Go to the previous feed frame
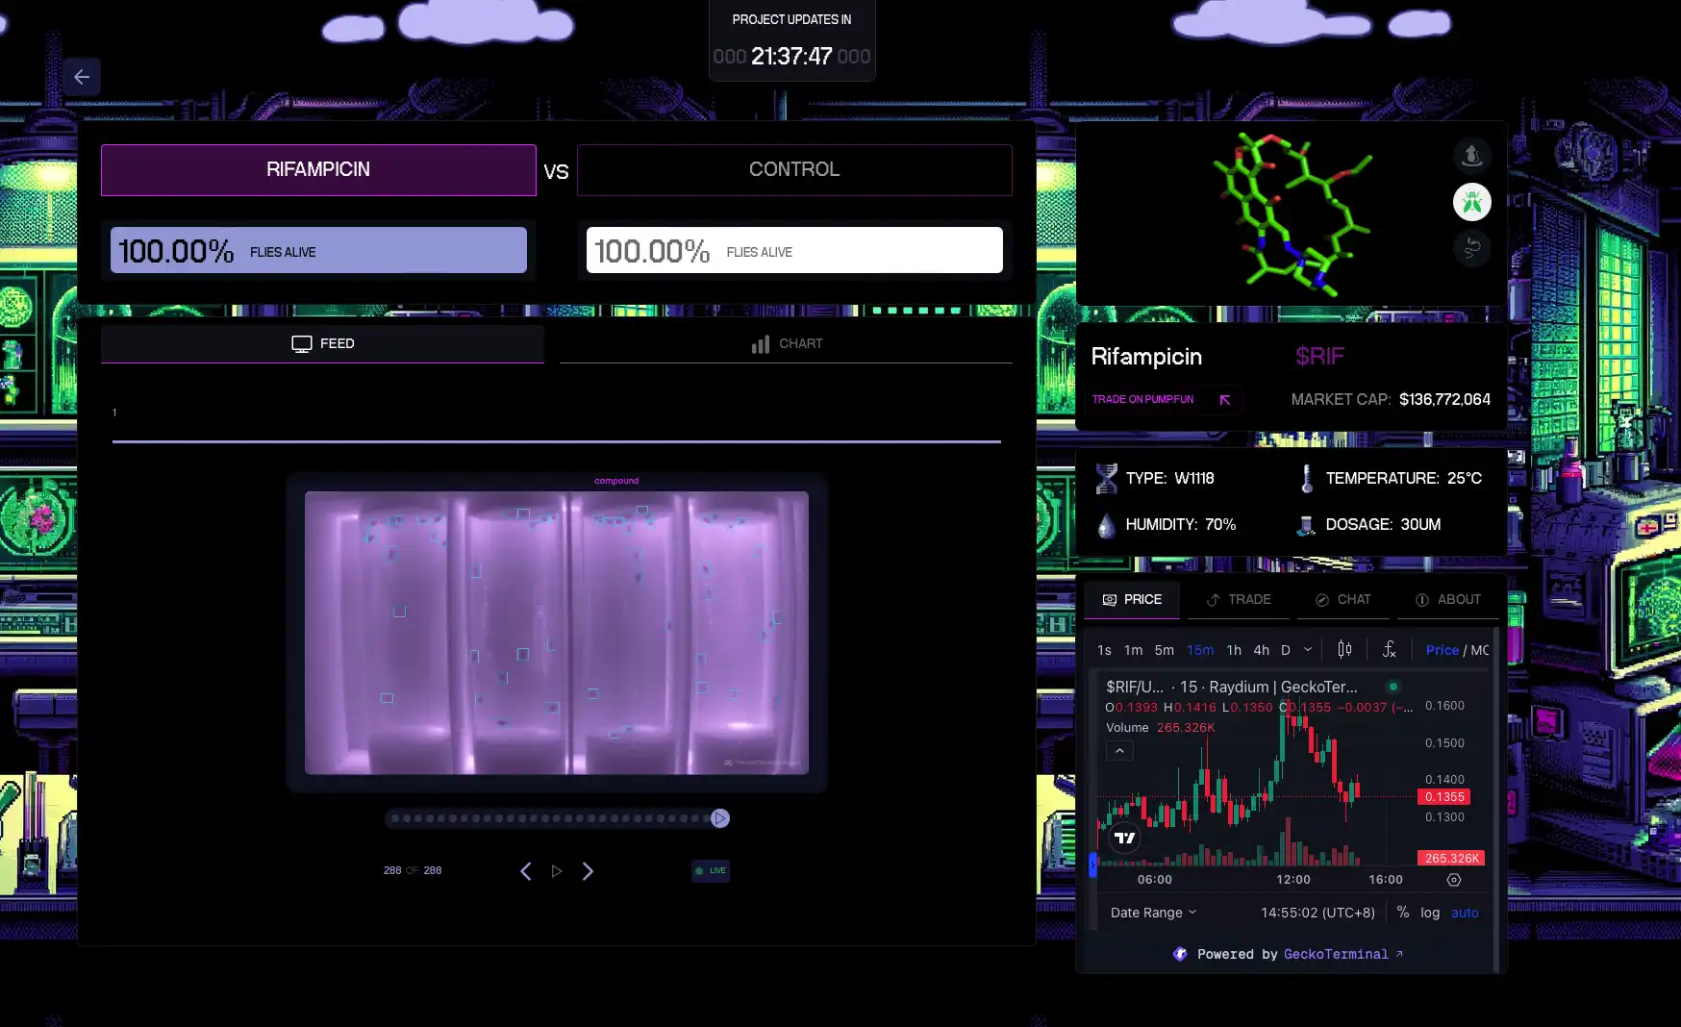Screen dimensions: 1681x1027 pyautogui.click(x=525, y=871)
